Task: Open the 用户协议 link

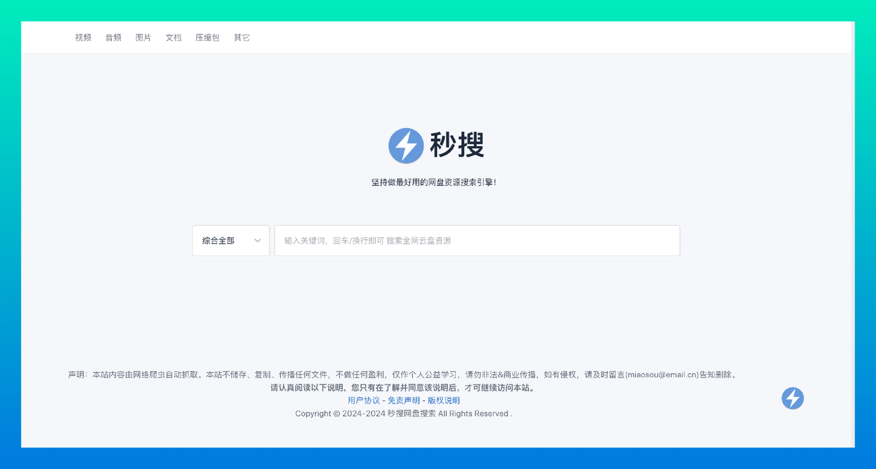Action: pos(364,400)
